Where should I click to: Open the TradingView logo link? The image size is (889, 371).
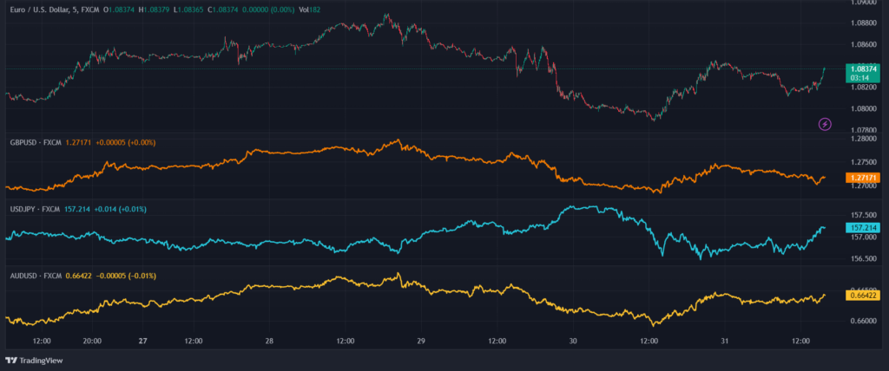point(36,360)
